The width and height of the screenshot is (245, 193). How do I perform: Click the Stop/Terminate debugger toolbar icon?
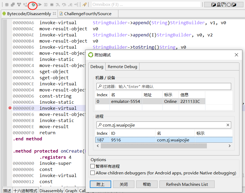click(52, 5)
